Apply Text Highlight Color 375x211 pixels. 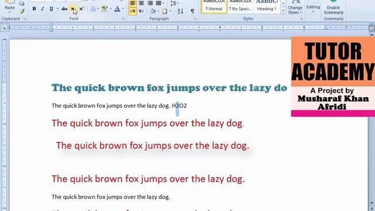pos(104,9)
